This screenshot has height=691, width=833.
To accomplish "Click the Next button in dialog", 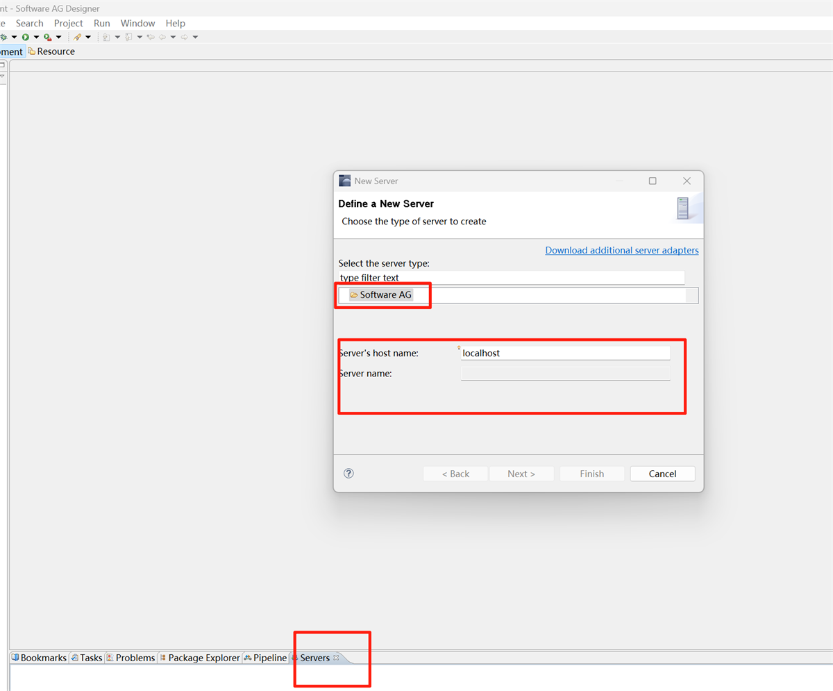I will click(521, 474).
